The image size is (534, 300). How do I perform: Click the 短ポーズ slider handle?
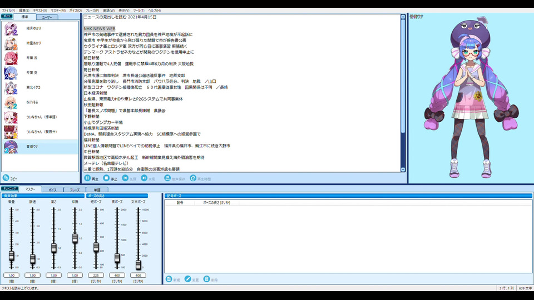tap(96, 247)
